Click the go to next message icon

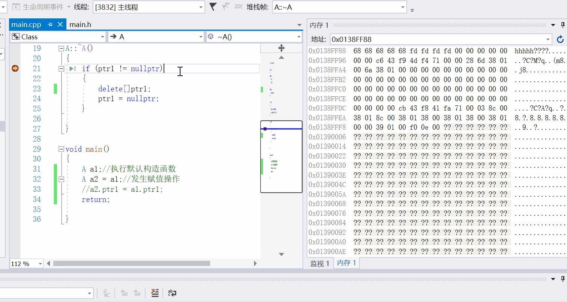coord(137,293)
